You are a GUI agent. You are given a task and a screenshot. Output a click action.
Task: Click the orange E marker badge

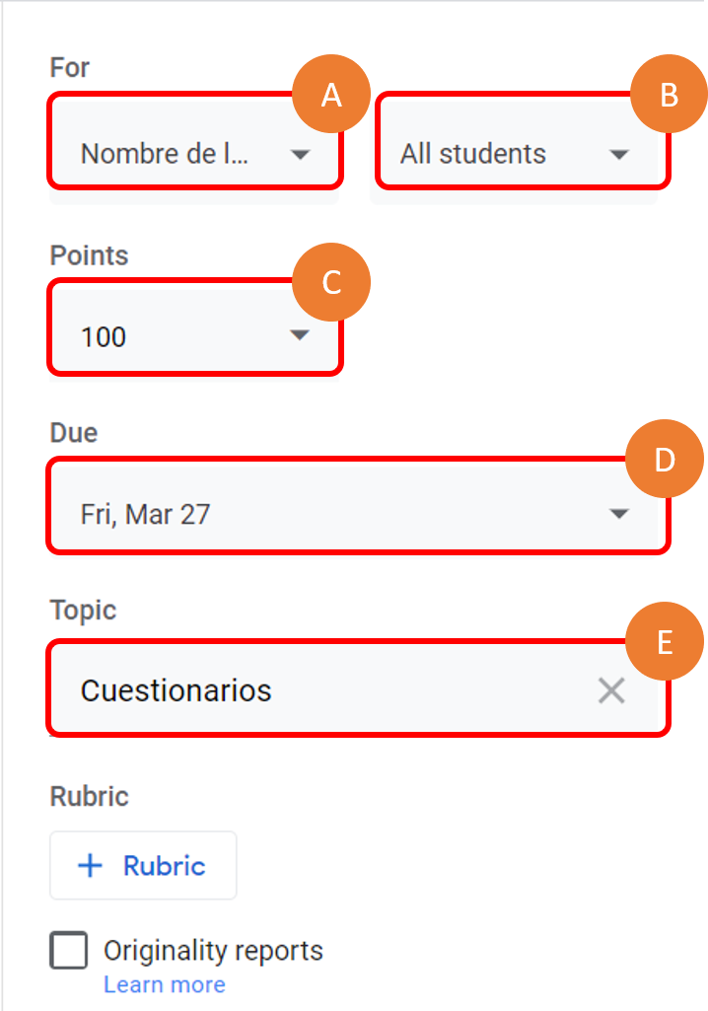coord(665,643)
